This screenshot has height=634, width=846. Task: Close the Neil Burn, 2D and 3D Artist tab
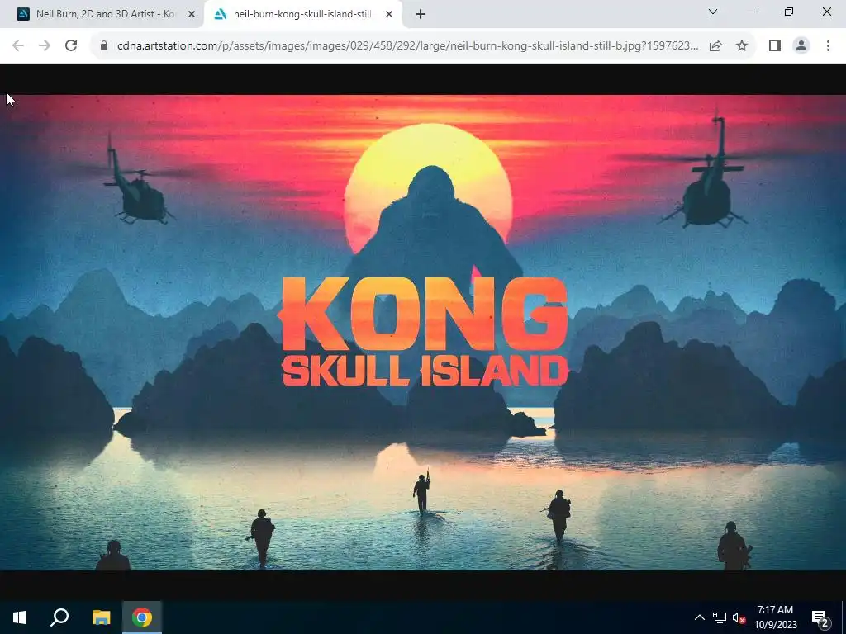(x=191, y=15)
